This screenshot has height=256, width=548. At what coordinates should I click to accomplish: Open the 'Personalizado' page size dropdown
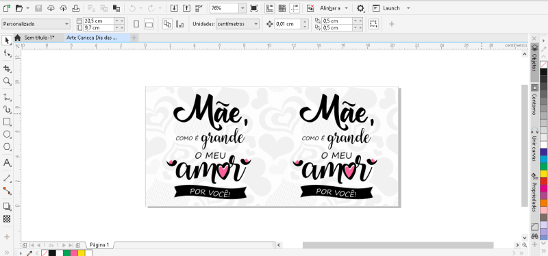pos(36,24)
